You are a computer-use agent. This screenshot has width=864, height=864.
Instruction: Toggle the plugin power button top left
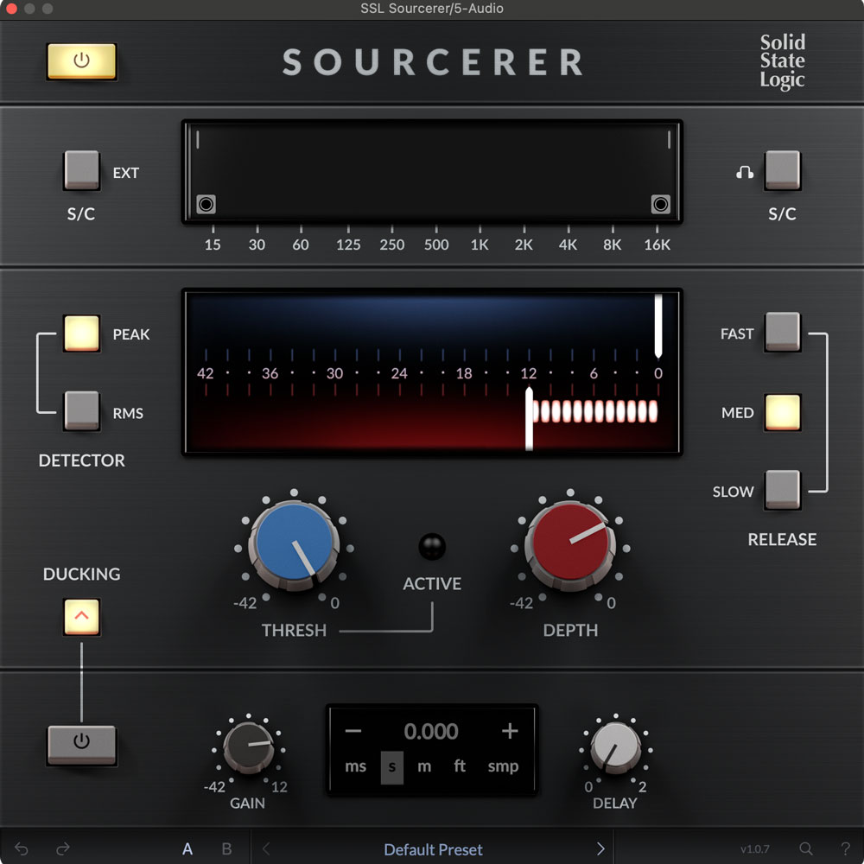pos(81,62)
